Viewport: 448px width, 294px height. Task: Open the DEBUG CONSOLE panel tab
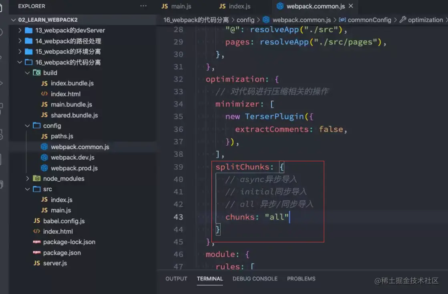(x=255, y=278)
